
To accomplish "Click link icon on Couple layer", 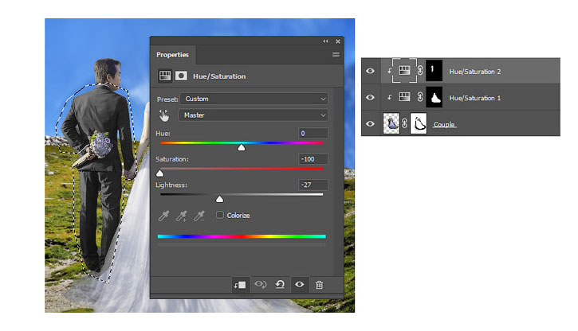I will point(405,123).
